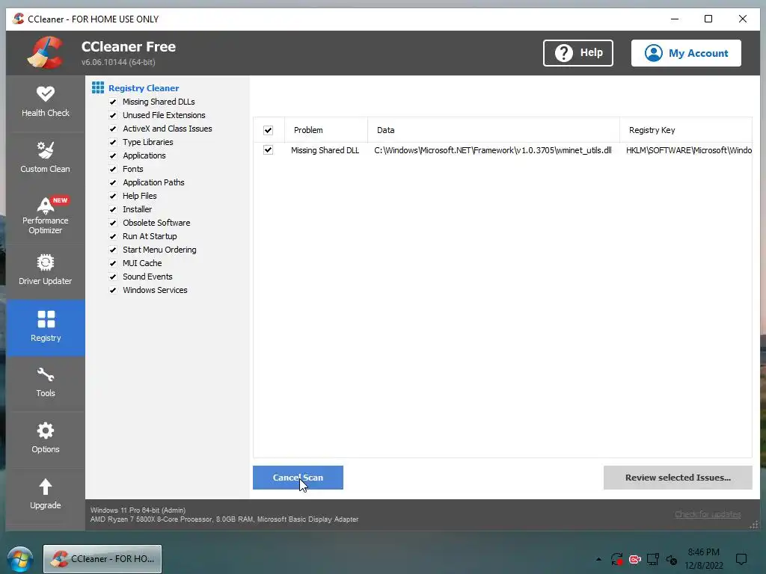This screenshot has height=574, width=766.
Task: Open the Driver Updater section
Action: click(46, 270)
